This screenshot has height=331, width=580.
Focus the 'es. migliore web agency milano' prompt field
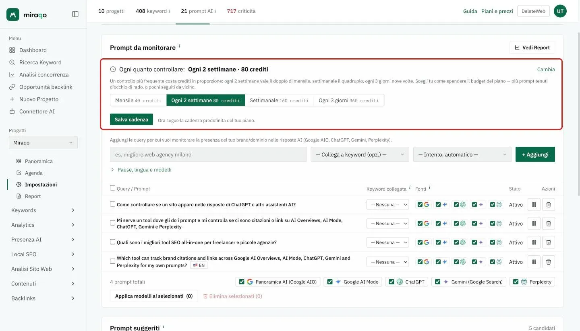(x=208, y=154)
